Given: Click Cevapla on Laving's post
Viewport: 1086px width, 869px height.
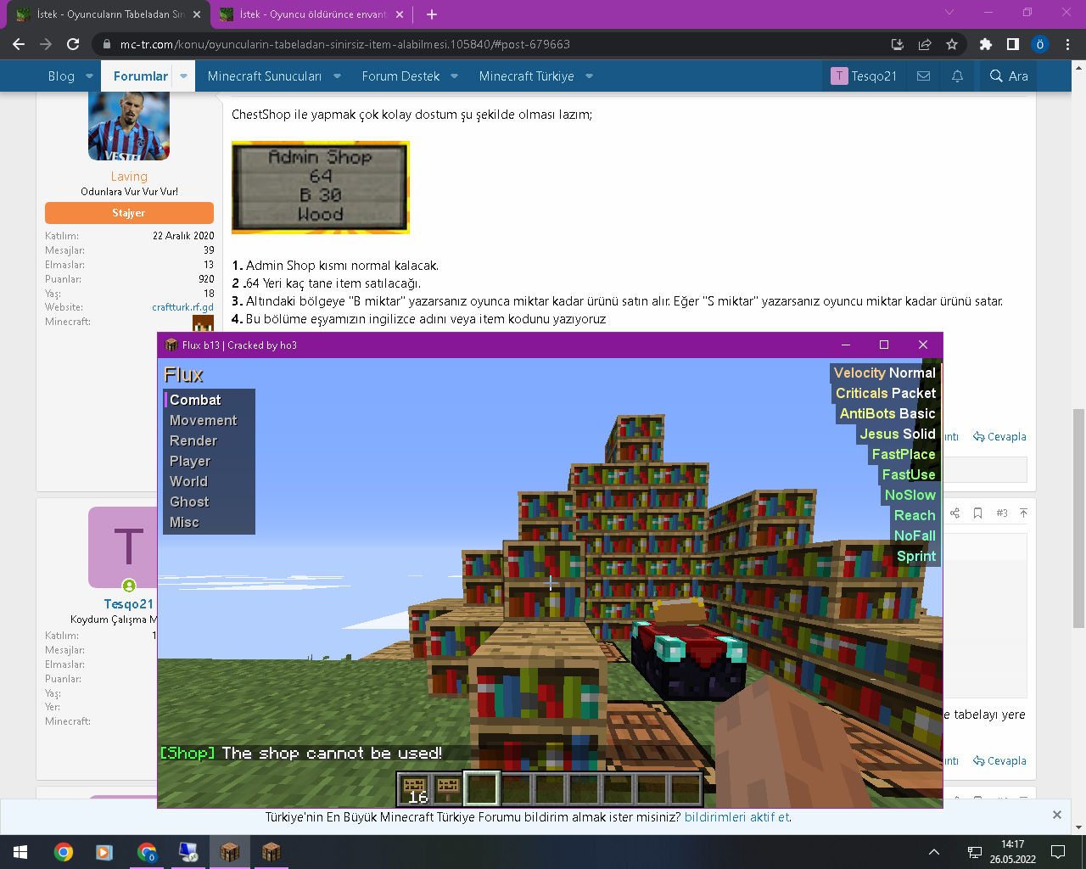Looking at the screenshot, I should coord(999,436).
